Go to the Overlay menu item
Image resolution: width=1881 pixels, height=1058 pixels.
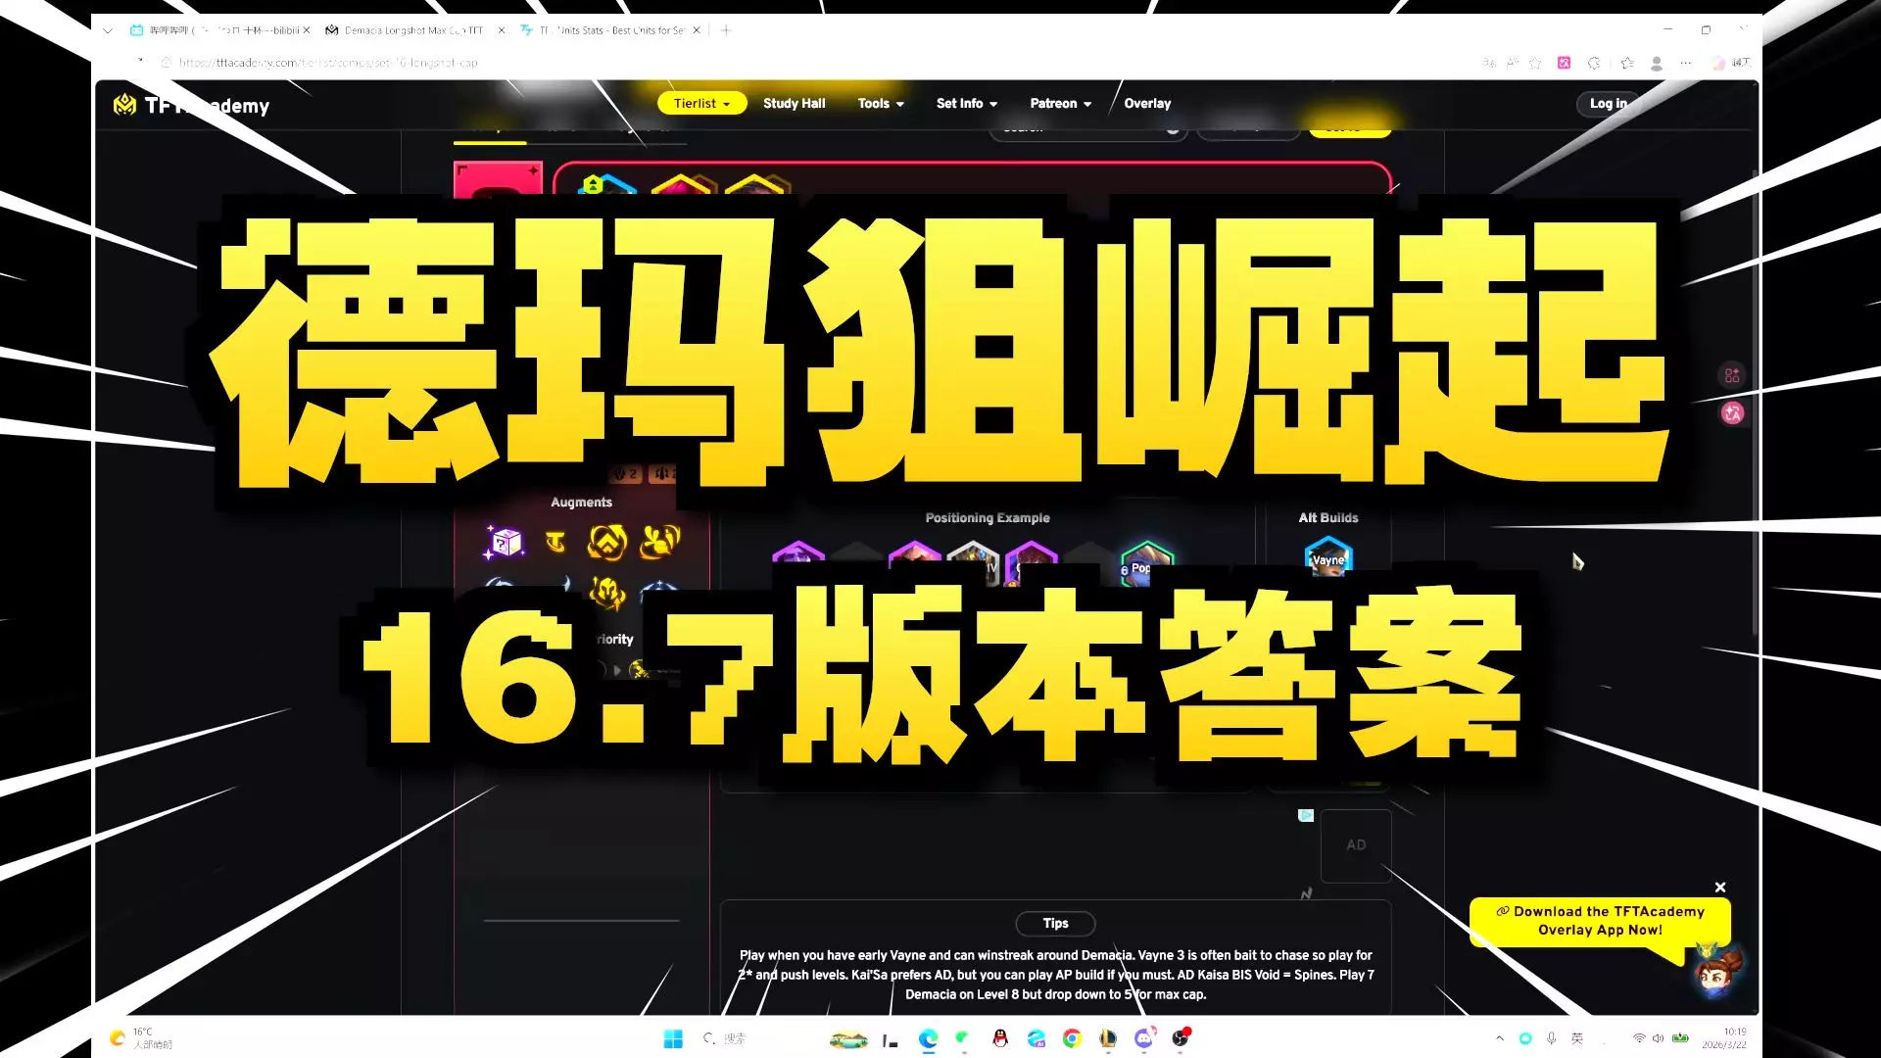pyautogui.click(x=1146, y=103)
